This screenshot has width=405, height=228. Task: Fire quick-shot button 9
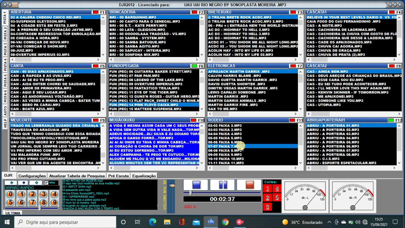tap(54, 202)
